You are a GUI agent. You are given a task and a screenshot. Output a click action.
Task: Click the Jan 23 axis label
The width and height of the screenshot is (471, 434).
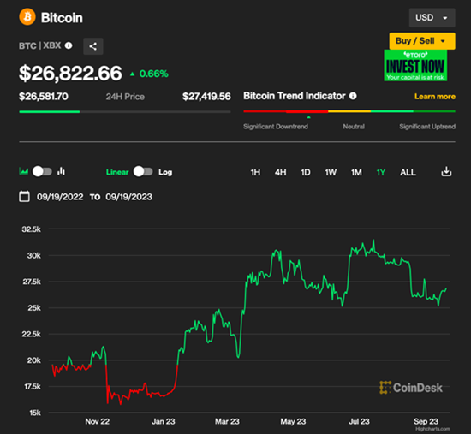[x=163, y=421]
